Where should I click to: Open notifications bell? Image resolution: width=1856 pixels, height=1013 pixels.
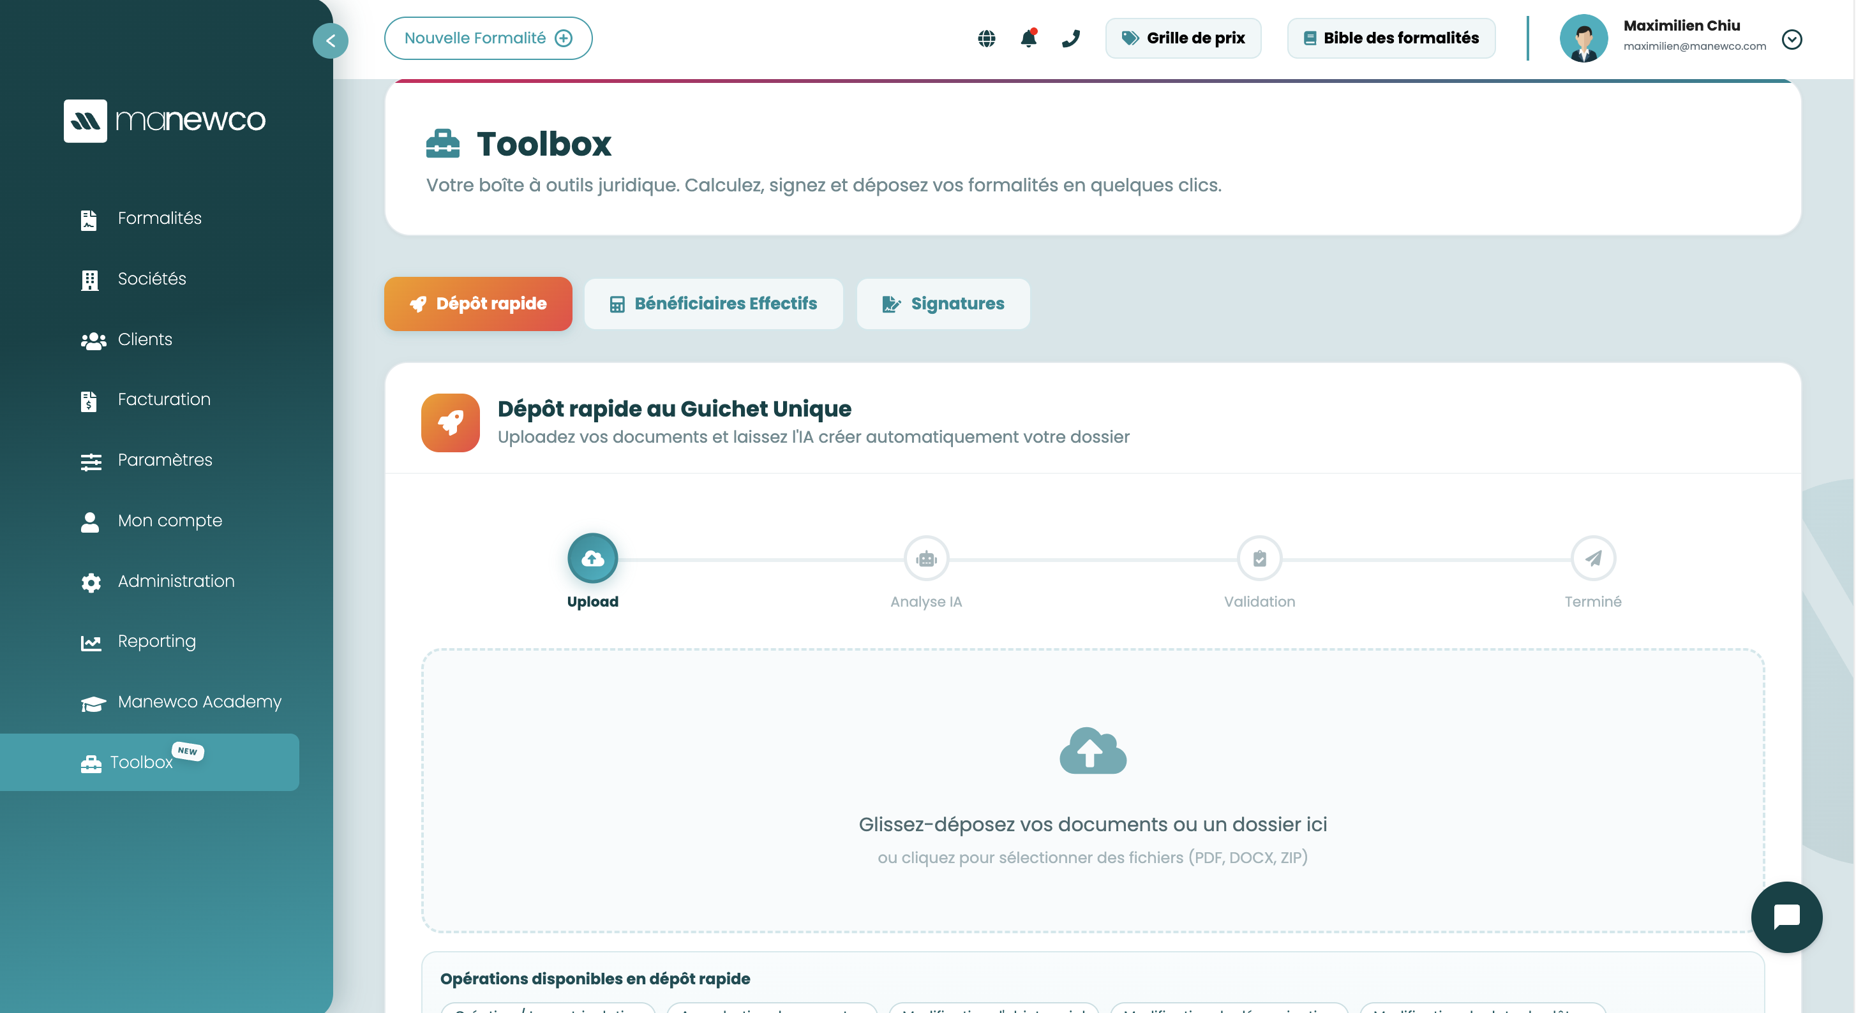click(1029, 38)
